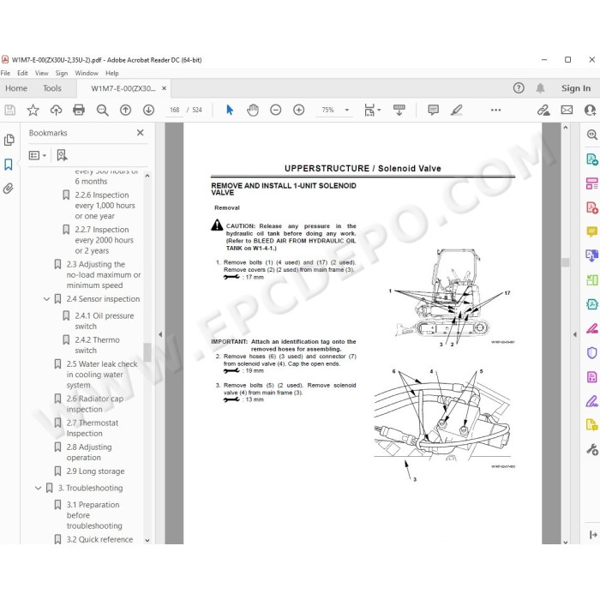Screen dimensions: 600x600
Task: Click the current page number field
Action: [x=175, y=111]
